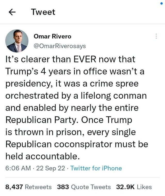Tap "held accountable." at the tweet's end
Image resolution: width=165 pixels, height=196 pixels.
pos(41,156)
